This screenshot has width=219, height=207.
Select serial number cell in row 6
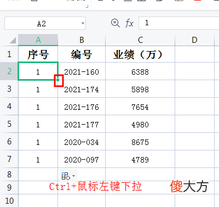38,142
